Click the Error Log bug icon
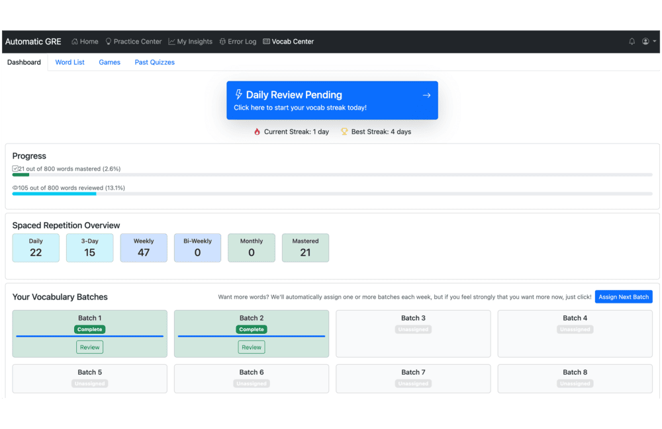The height and width of the screenshot is (429, 662). click(222, 42)
